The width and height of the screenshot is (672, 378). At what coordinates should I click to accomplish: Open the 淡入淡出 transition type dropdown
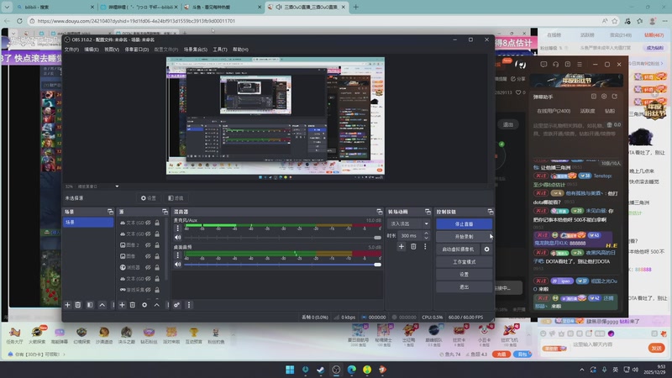click(409, 223)
